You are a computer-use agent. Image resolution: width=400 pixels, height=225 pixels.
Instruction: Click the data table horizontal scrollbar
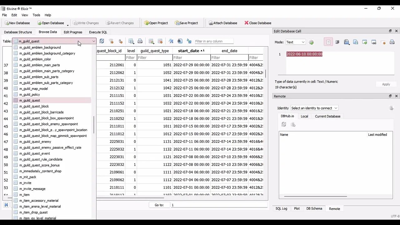[x=130, y=197]
